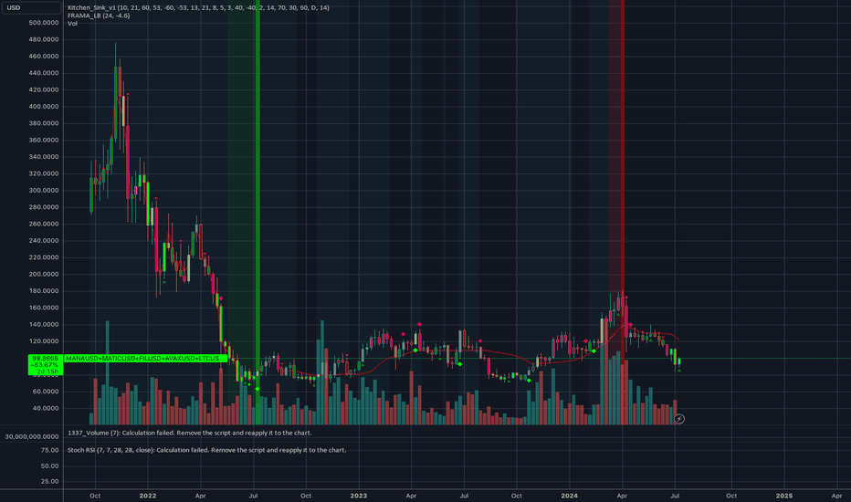The width and height of the screenshot is (851, 502).
Task: Click the 160.0000 price scale label
Action: click(44, 309)
